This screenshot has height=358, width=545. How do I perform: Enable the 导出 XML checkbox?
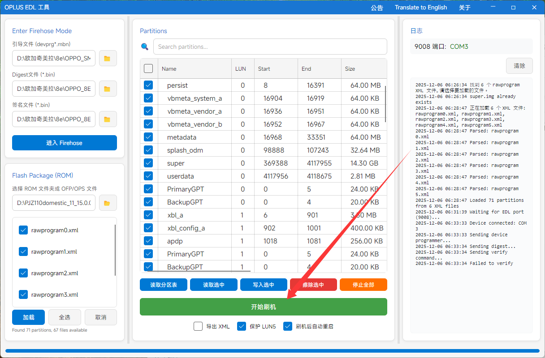(x=198, y=326)
